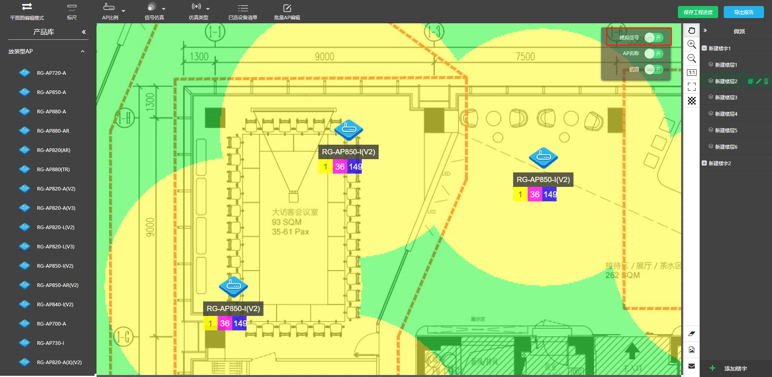Edit floor 新建楼层2 with pencil icon

[758, 81]
